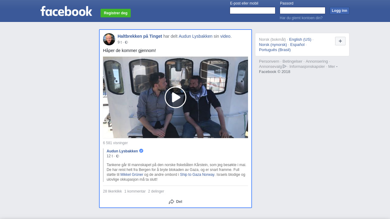This screenshot has width=390, height=219.
Task: Open Annonsevalg footer link
Action: [271, 67]
